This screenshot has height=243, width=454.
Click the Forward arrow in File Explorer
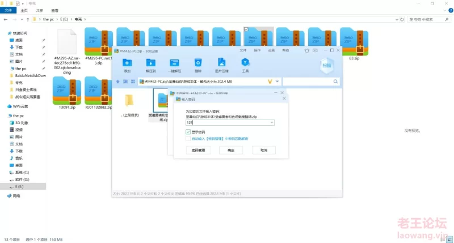click(x=15, y=19)
